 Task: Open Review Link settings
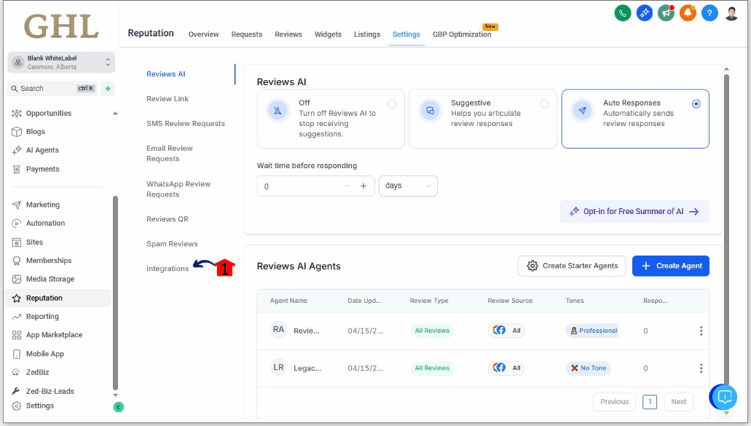coord(168,98)
